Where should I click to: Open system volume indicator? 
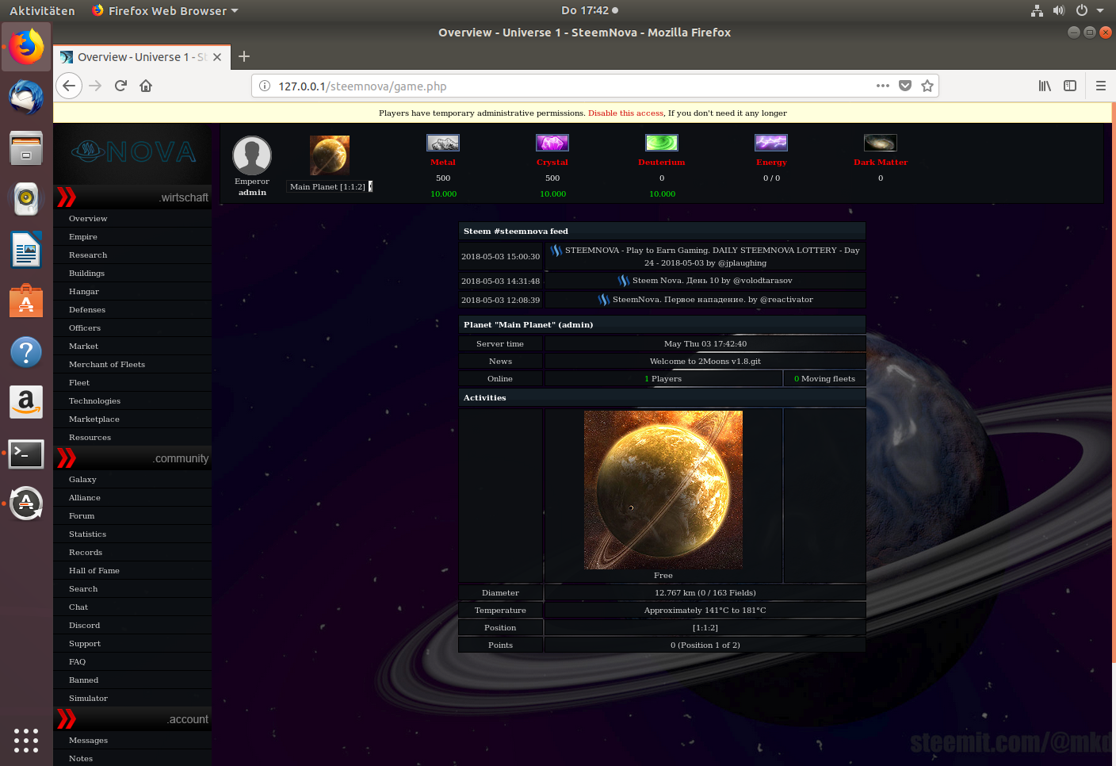(x=1058, y=10)
